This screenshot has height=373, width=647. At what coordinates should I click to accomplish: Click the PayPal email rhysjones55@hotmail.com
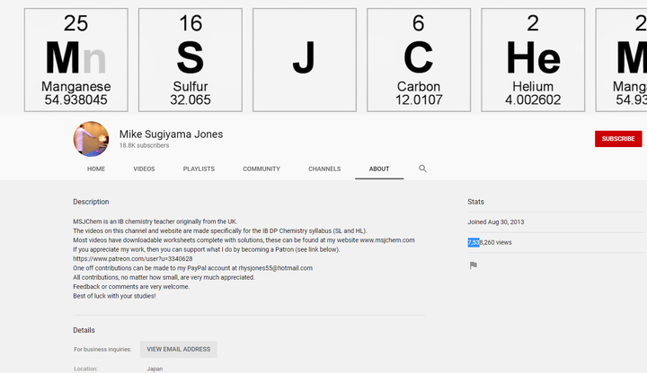coord(275,268)
